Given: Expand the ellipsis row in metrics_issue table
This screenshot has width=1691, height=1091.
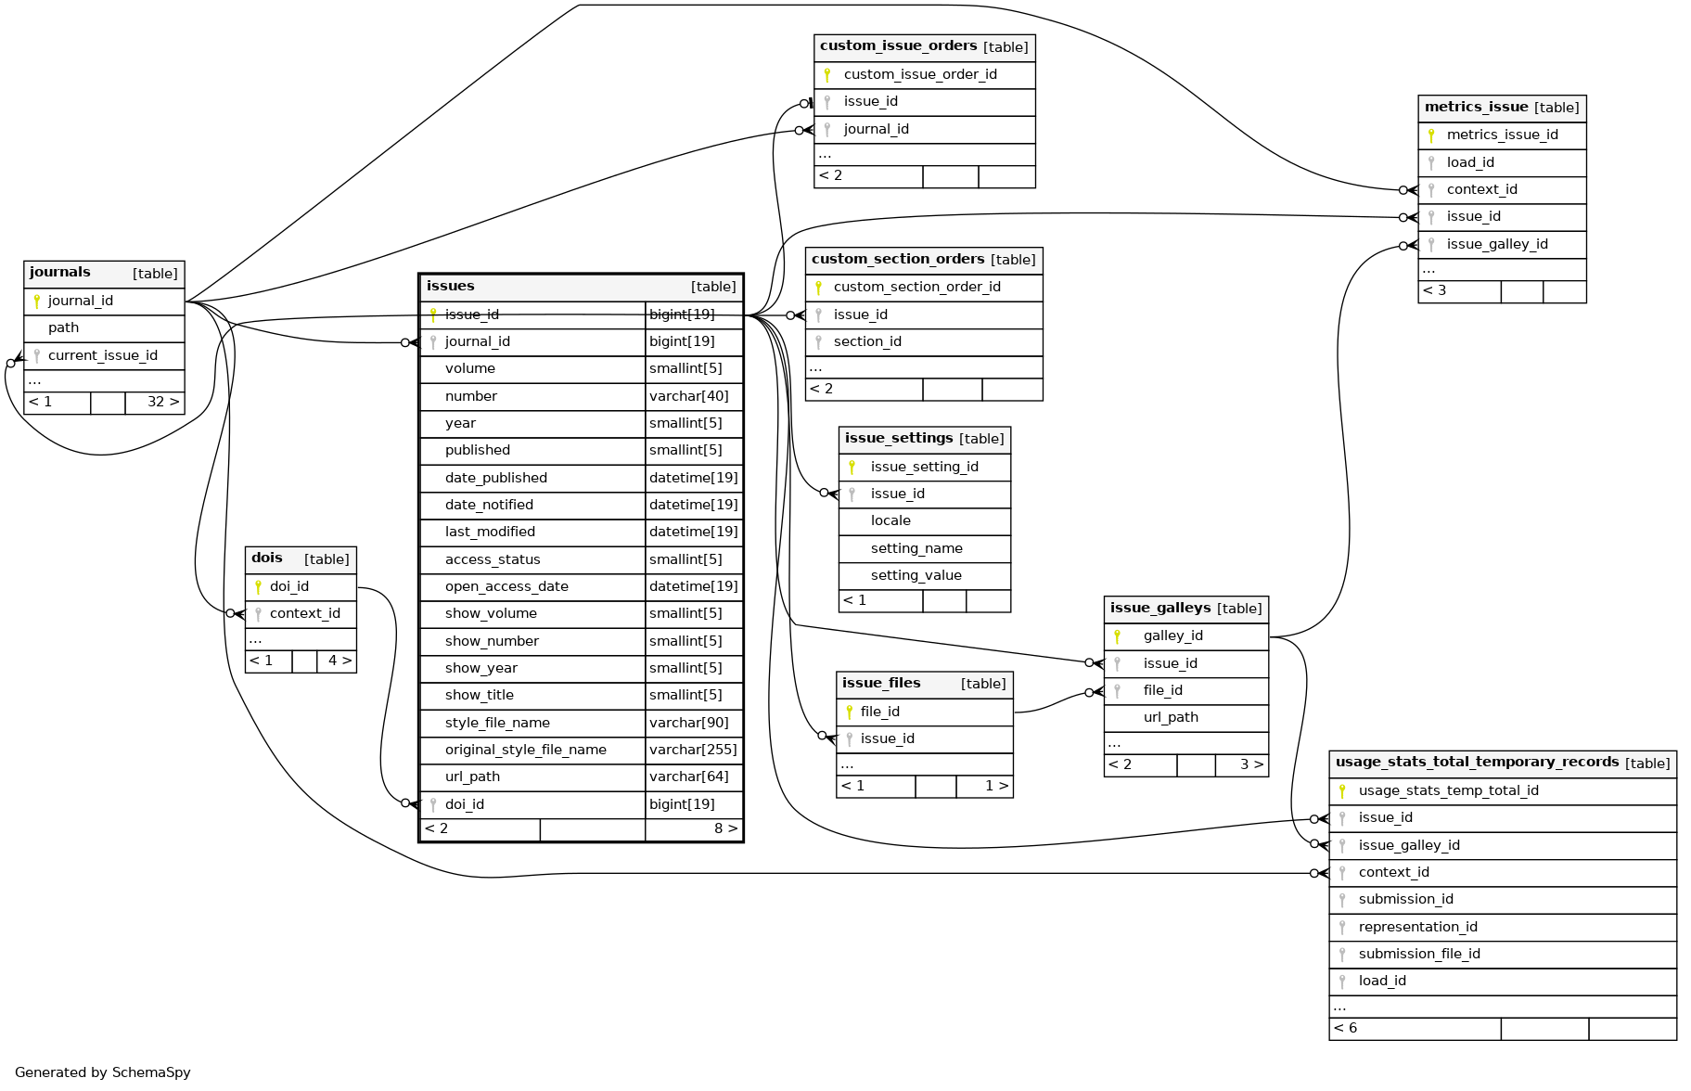Looking at the screenshot, I should 1428,270.
